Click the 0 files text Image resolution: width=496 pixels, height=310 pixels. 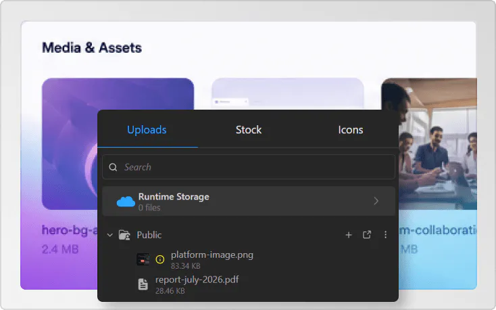point(149,208)
